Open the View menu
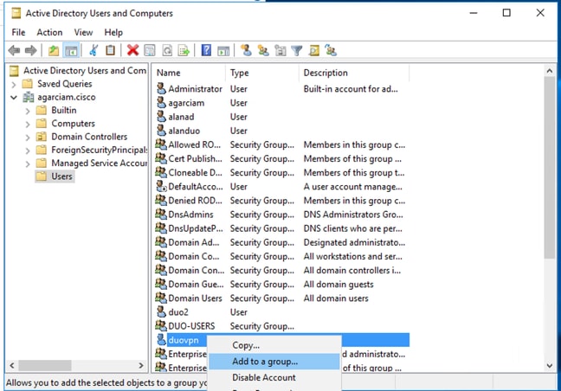This screenshot has height=391, width=561. tap(83, 32)
